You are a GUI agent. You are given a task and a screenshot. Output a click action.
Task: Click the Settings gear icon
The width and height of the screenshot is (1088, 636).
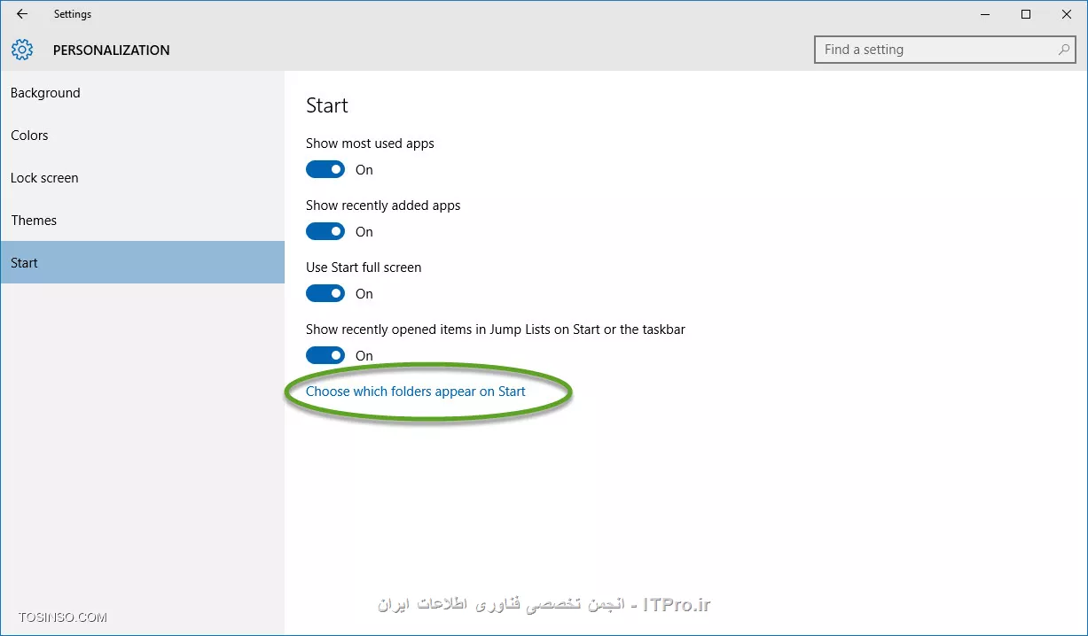(x=21, y=50)
